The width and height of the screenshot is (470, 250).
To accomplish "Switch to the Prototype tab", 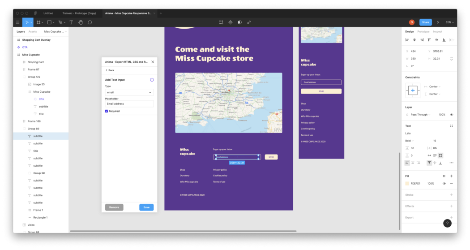I will [423, 31].
